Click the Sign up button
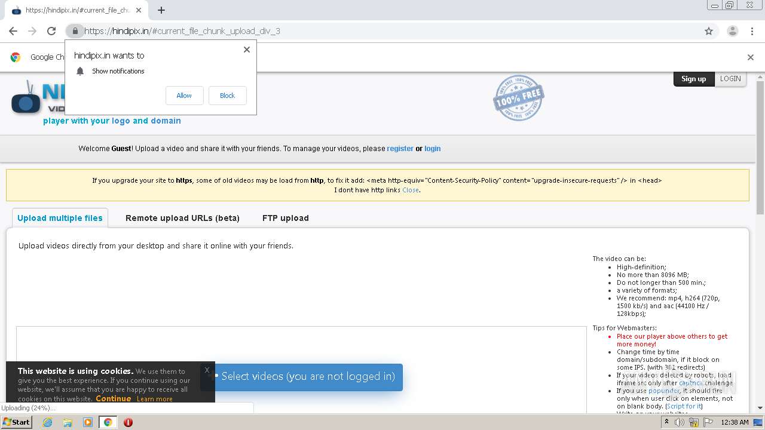The width and height of the screenshot is (765, 430). 693,79
